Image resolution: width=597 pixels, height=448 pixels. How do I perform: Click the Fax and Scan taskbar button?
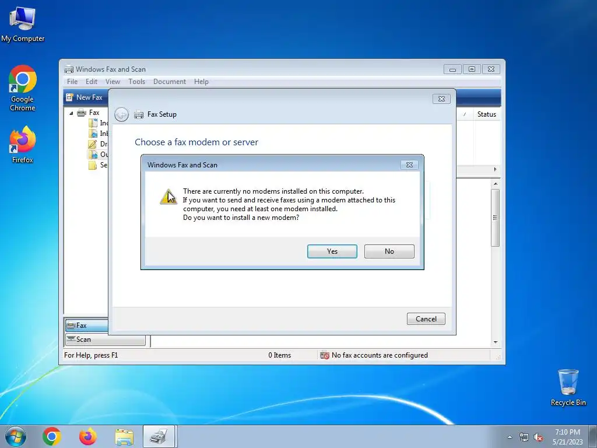(159, 436)
